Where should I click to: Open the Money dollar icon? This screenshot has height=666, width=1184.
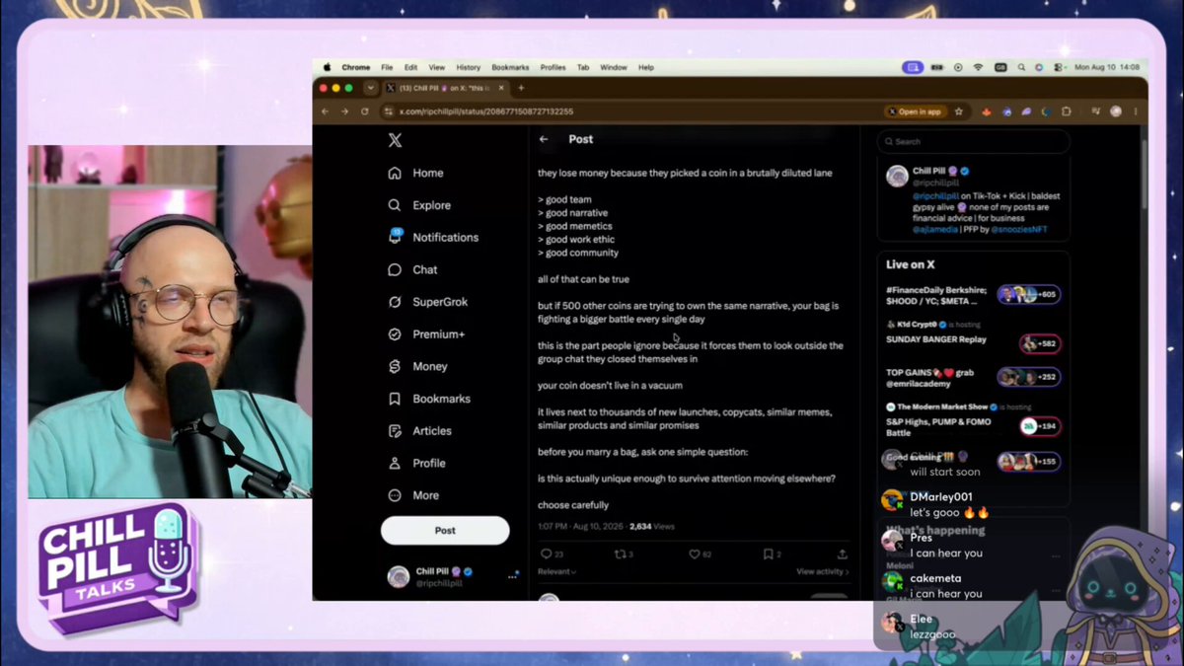pyautogui.click(x=395, y=366)
